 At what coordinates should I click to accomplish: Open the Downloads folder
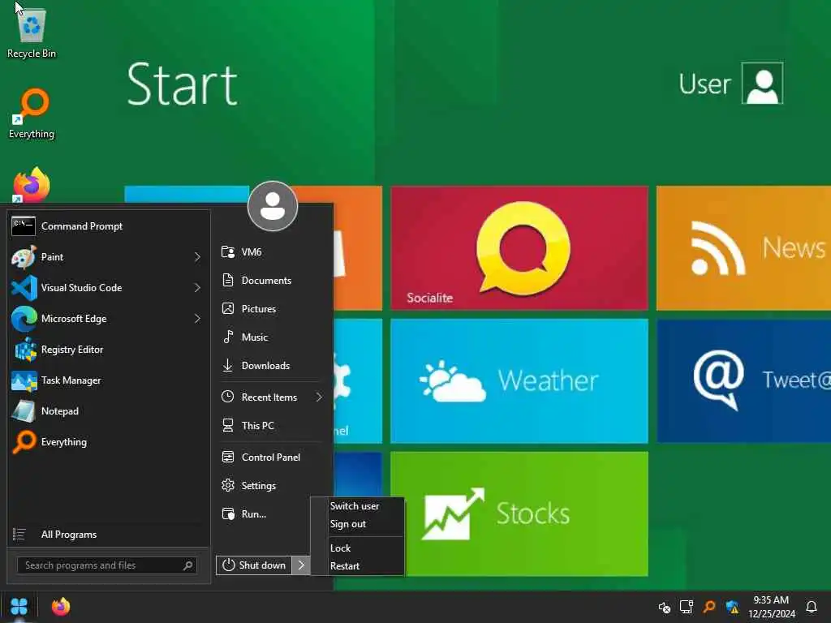[x=271, y=366]
